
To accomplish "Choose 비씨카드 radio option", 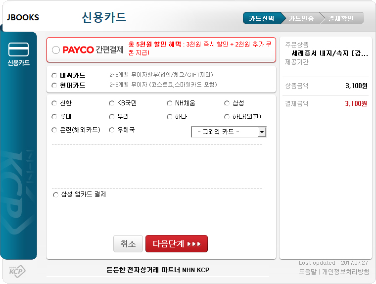I will (54, 76).
